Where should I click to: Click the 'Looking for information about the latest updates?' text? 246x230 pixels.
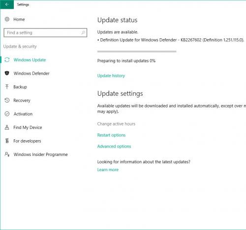coord(144,162)
